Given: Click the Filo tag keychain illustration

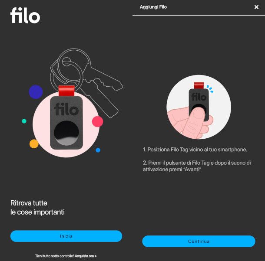Looking at the screenshot, I should point(66,118).
